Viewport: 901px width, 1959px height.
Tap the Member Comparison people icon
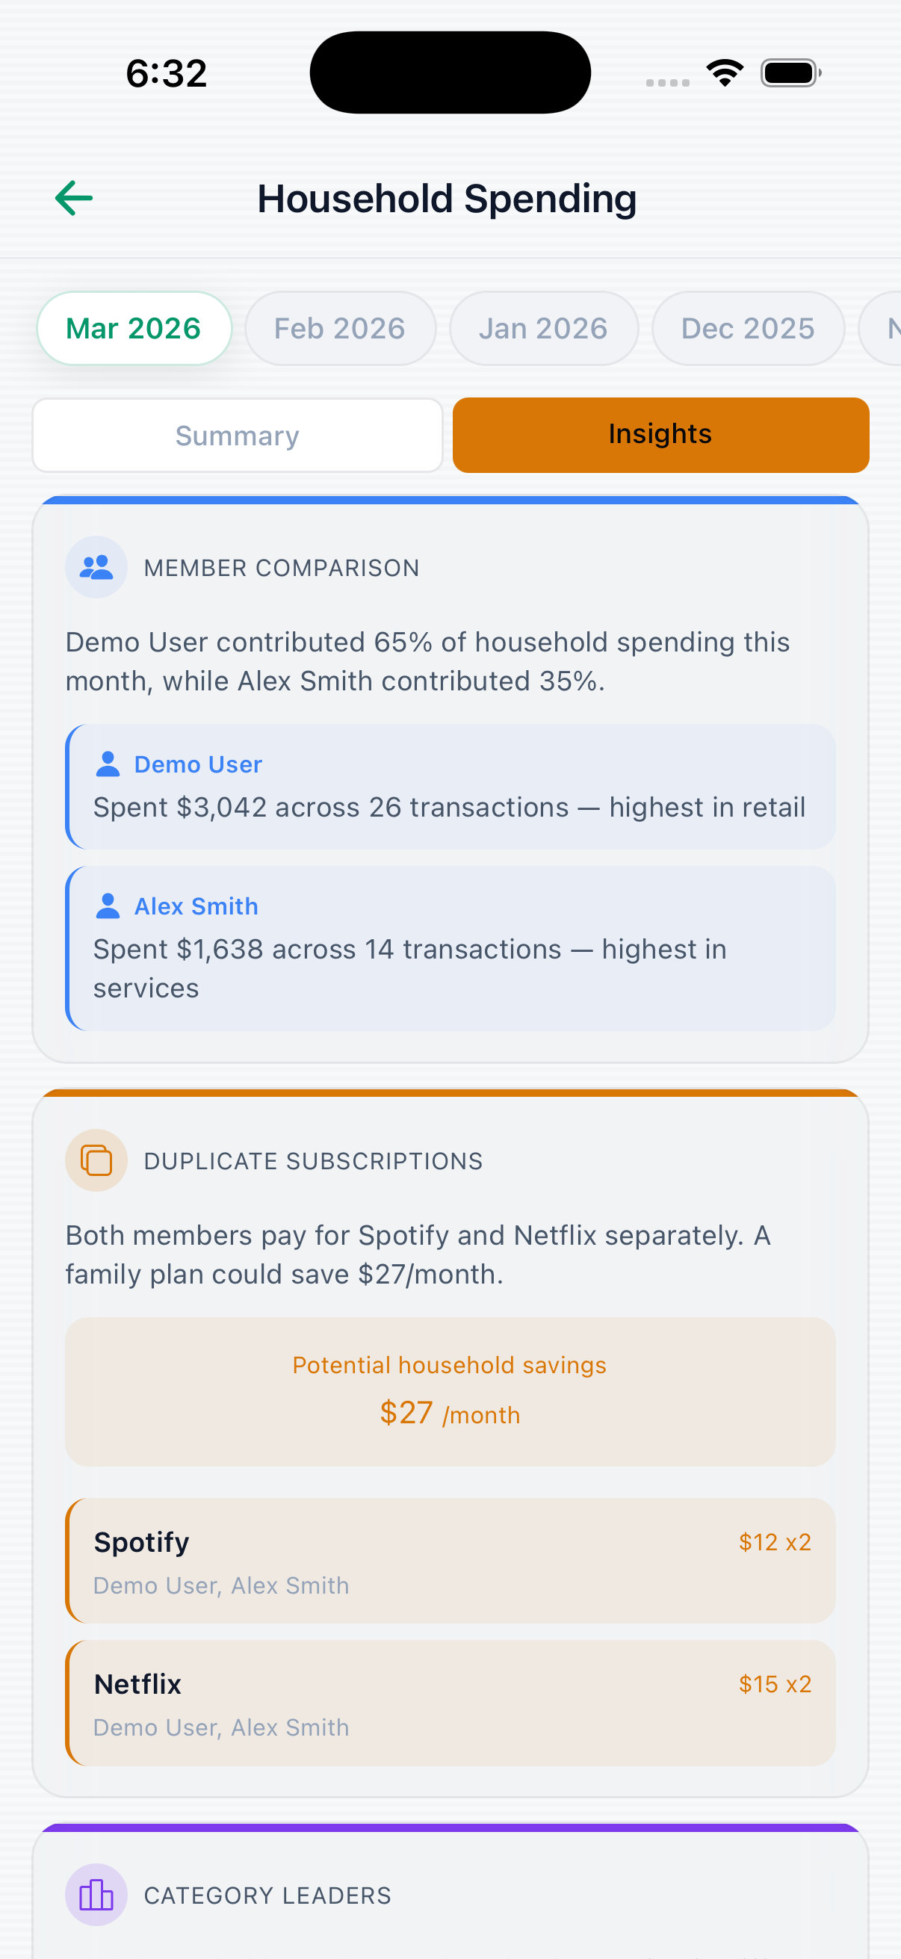point(96,567)
